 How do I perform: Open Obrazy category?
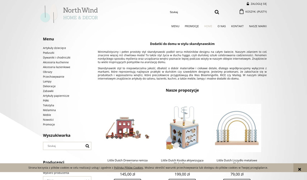coord(48,72)
